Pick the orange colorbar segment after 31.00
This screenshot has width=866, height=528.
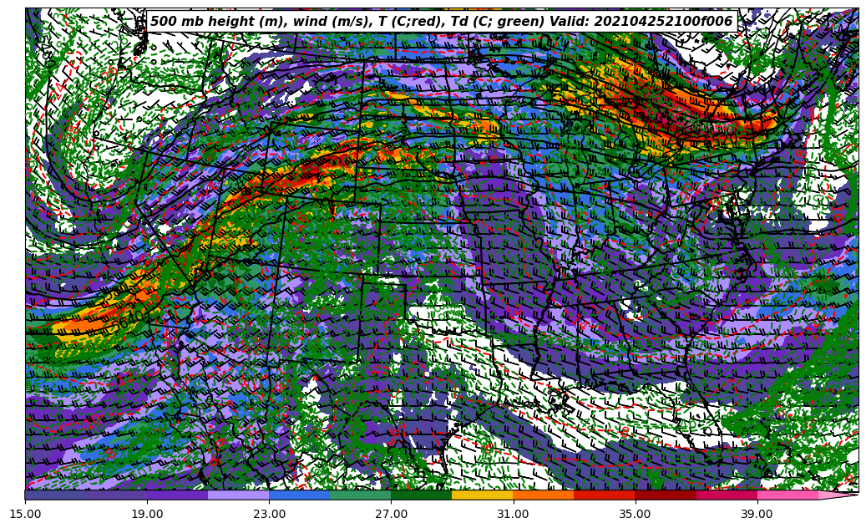[544, 495]
